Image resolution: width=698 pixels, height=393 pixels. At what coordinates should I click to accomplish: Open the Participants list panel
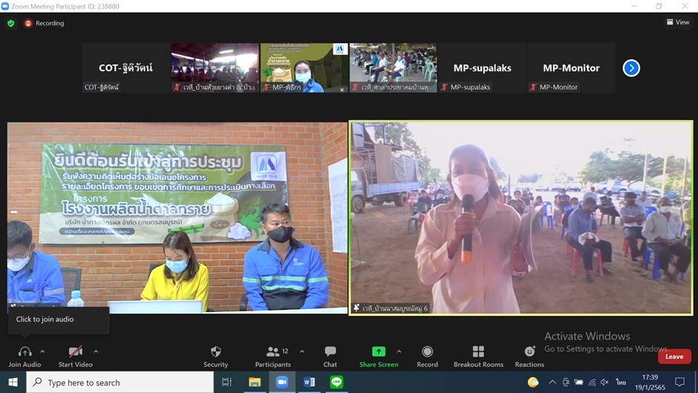(x=273, y=355)
